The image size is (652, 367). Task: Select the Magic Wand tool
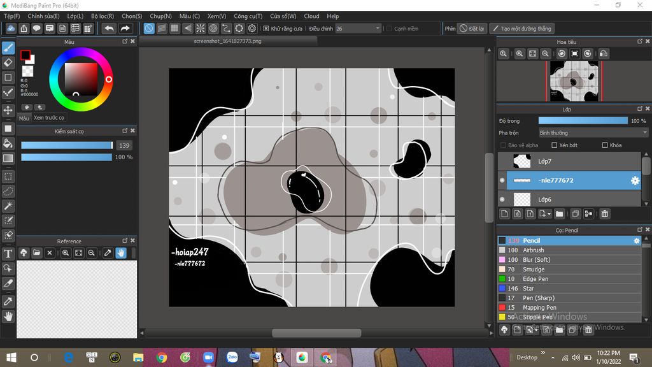point(8,206)
